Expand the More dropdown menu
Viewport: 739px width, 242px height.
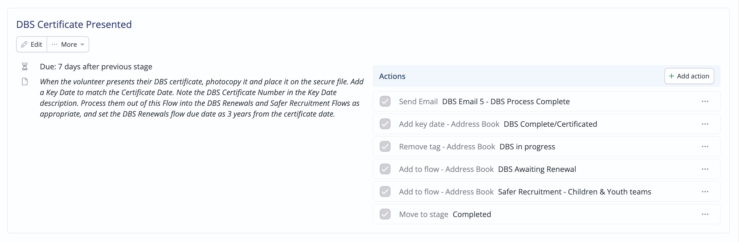(x=68, y=44)
